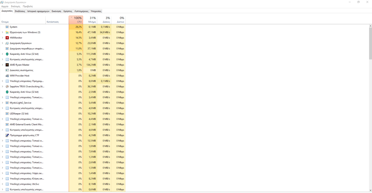Select the WMI Provider Host process name

point(19,76)
